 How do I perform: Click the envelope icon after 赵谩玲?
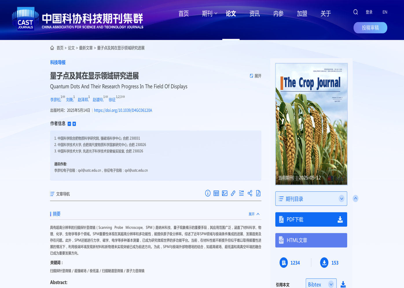click(x=106, y=97)
